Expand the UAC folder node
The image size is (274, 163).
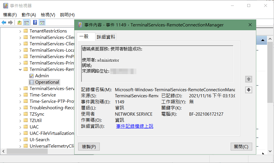click(x=20, y=127)
